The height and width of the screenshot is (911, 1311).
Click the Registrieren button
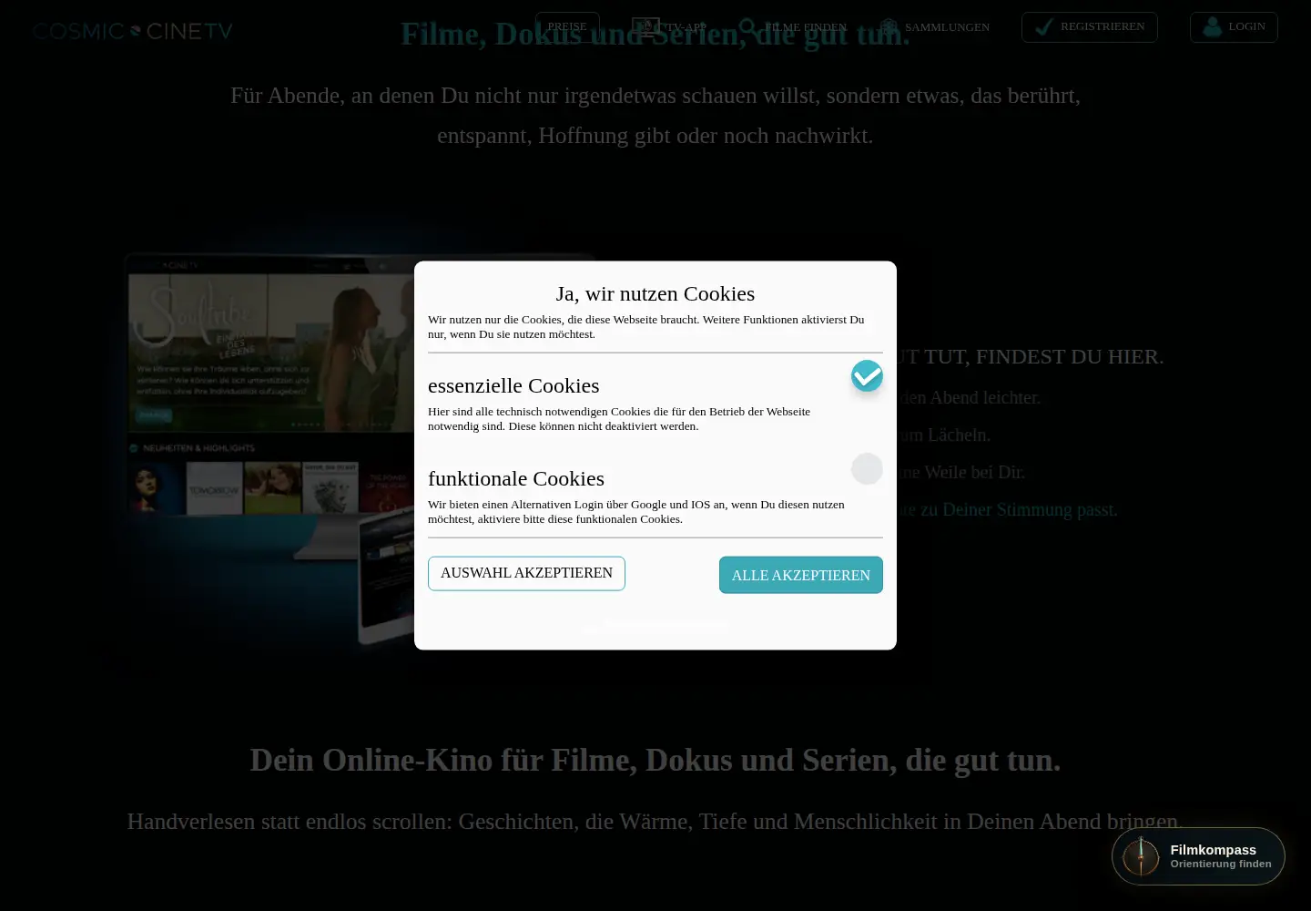[x=1090, y=26]
